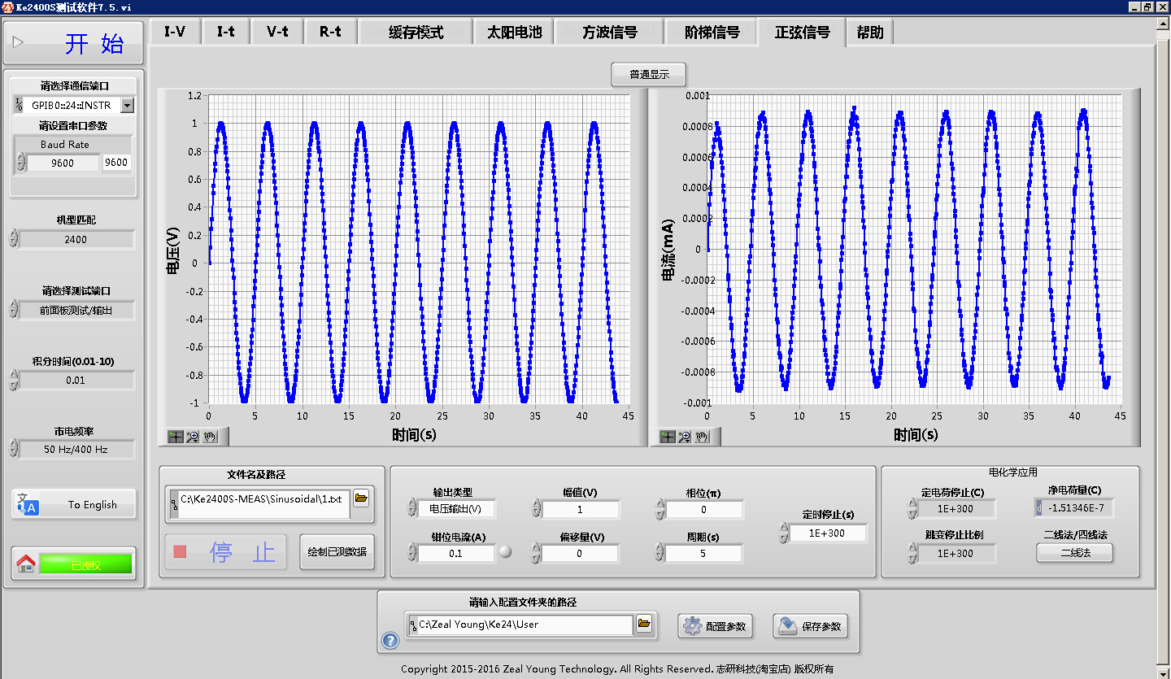Image resolution: width=1171 pixels, height=679 pixels.
Task: Switch to the I-V tab
Action: 174,32
